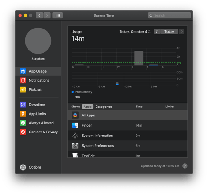Go forward with the toolbar forward arrow
Screen dimensions: 208x194
[47, 16]
